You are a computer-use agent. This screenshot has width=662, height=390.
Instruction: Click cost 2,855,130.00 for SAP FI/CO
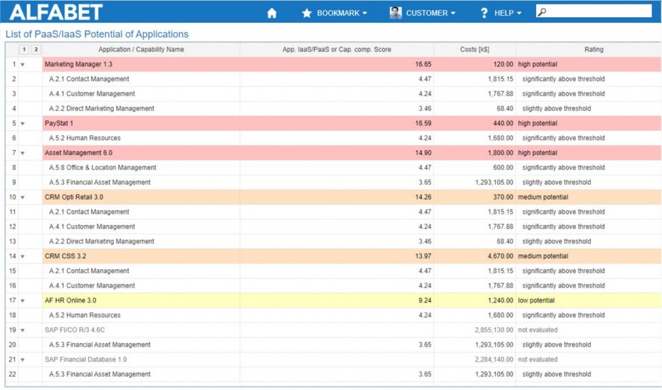tap(494, 330)
